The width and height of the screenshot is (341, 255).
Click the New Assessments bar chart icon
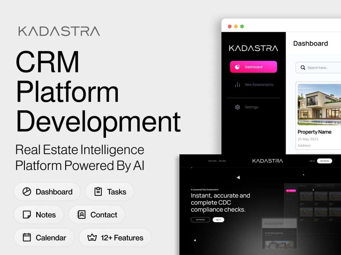coord(237,85)
